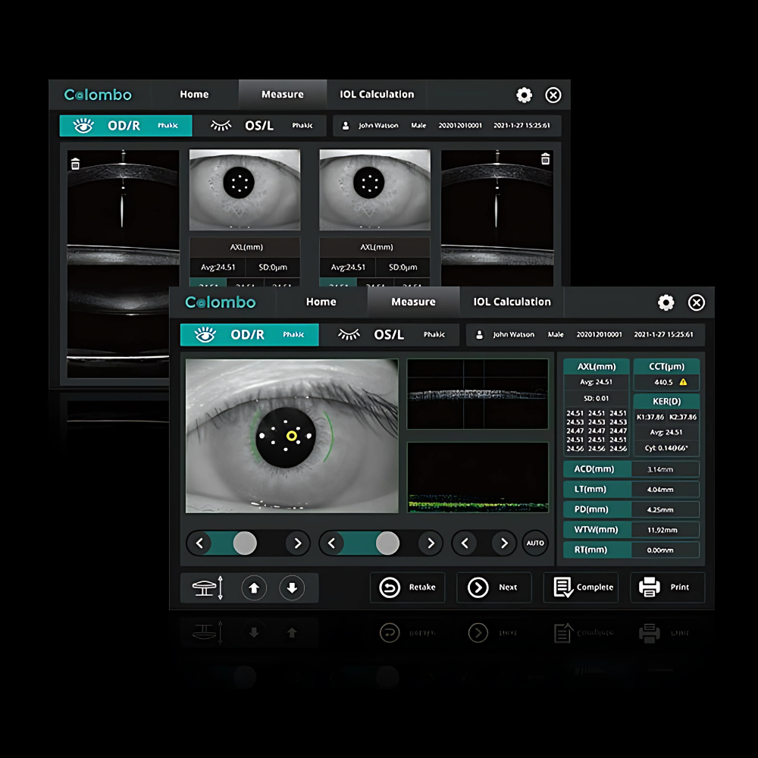The height and width of the screenshot is (758, 758).
Task: Select OD/R right eye in front window
Action: pos(249,334)
